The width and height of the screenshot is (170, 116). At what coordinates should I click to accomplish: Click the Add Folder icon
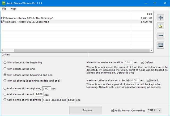[160, 26]
